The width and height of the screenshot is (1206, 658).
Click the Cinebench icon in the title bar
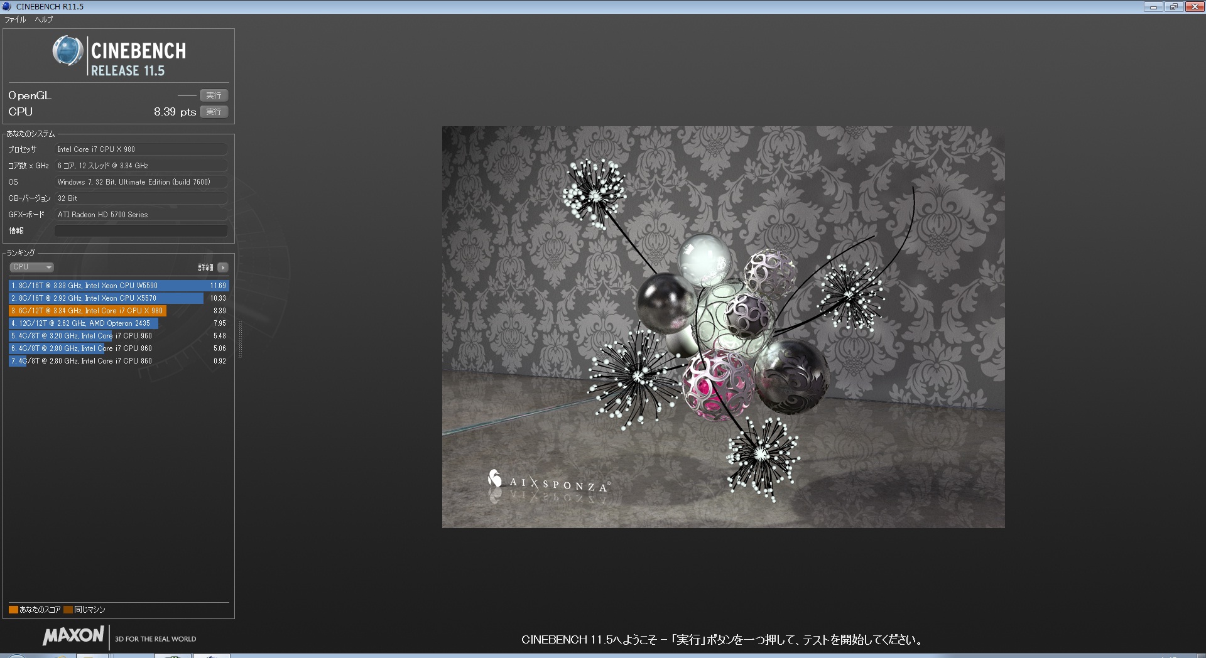coord(7,6)
